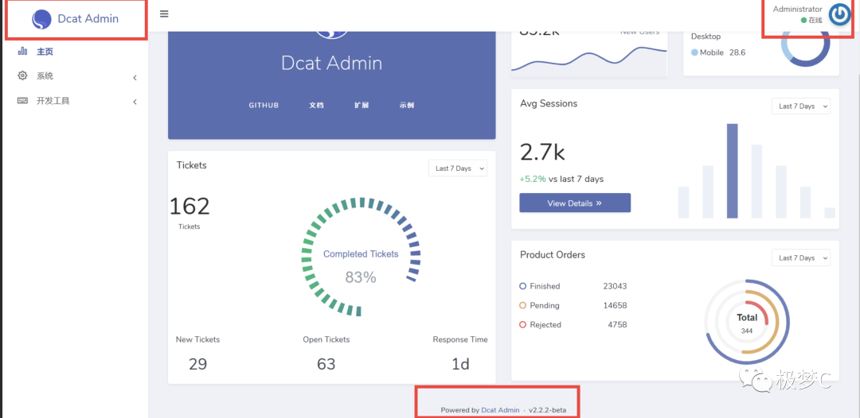Click the Dcat Admin brand title text
Image resolution: width=860 pixels, height=418 pixels.
point(88,18)
